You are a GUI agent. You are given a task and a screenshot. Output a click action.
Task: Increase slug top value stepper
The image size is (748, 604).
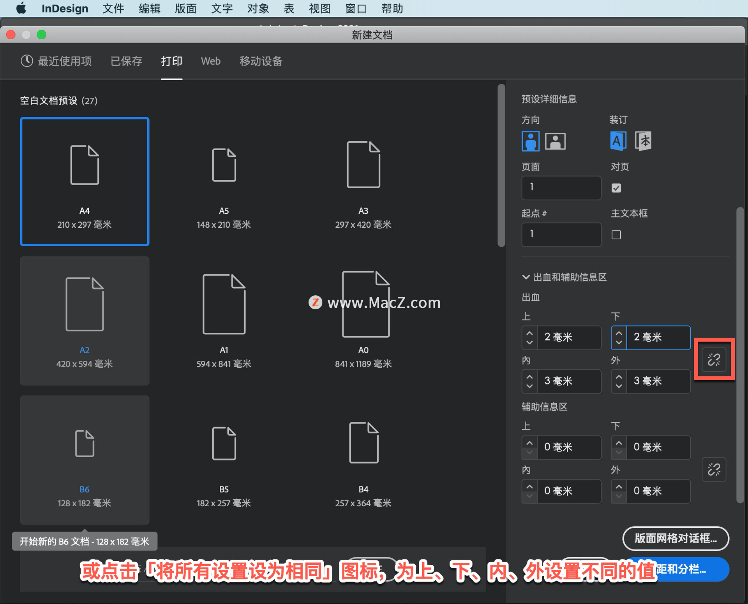coord(529,443)
